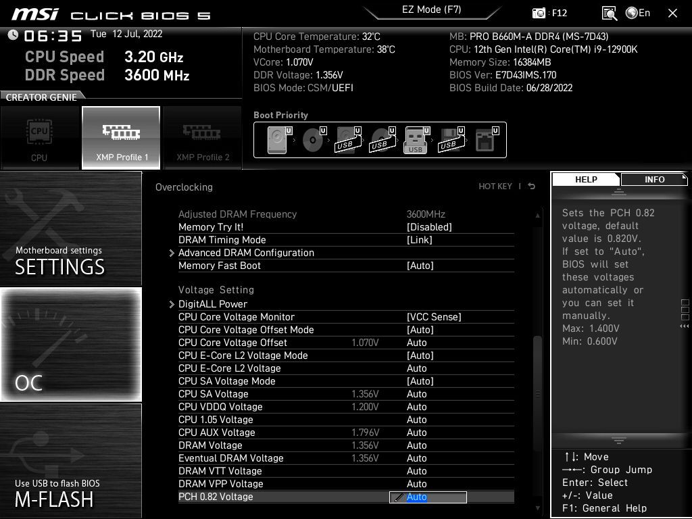
Task: Click the arrows icon on the right panel edge
Action: (x=685, y=326)
